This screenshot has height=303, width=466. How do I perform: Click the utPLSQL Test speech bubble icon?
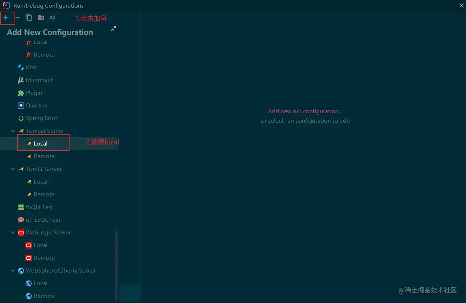[21, 220]
